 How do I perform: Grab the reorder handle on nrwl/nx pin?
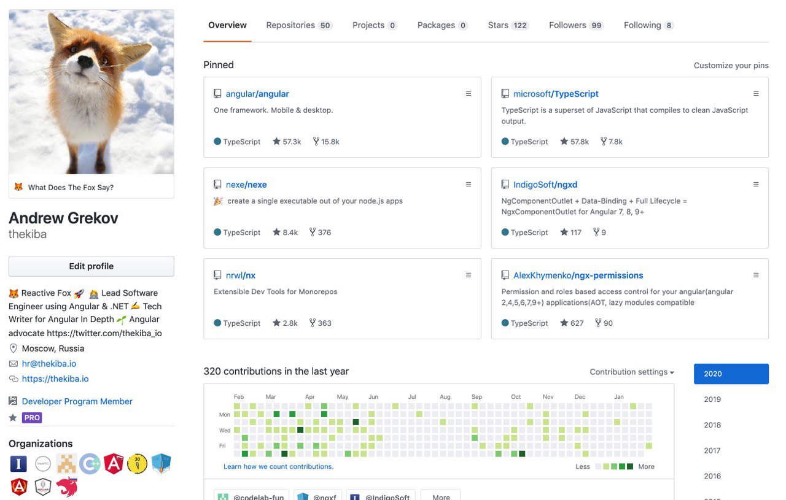[x=469, y=275]
